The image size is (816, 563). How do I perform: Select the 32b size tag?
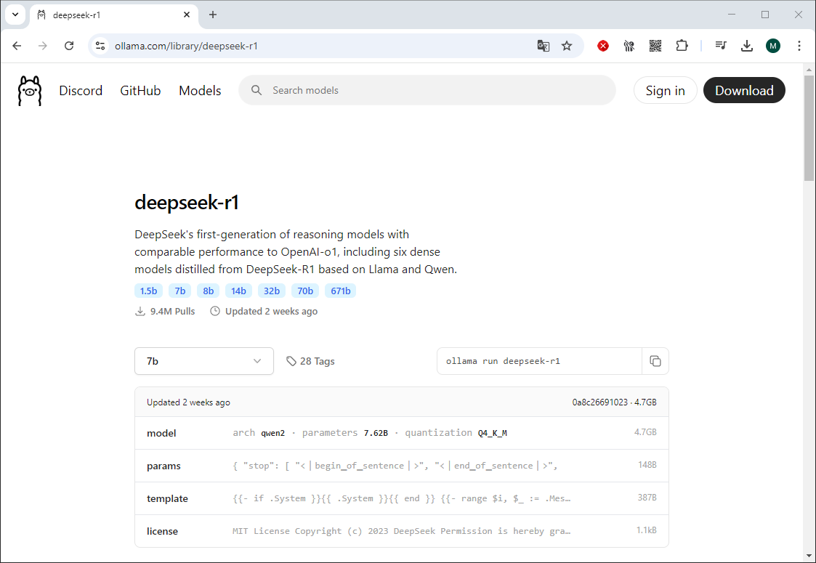(x=272, y=291)
